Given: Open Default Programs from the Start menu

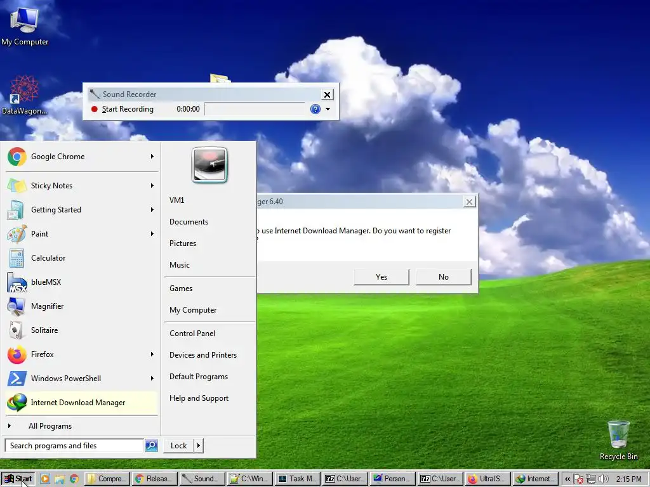Looking at the screenshot, I should [199, 377].
